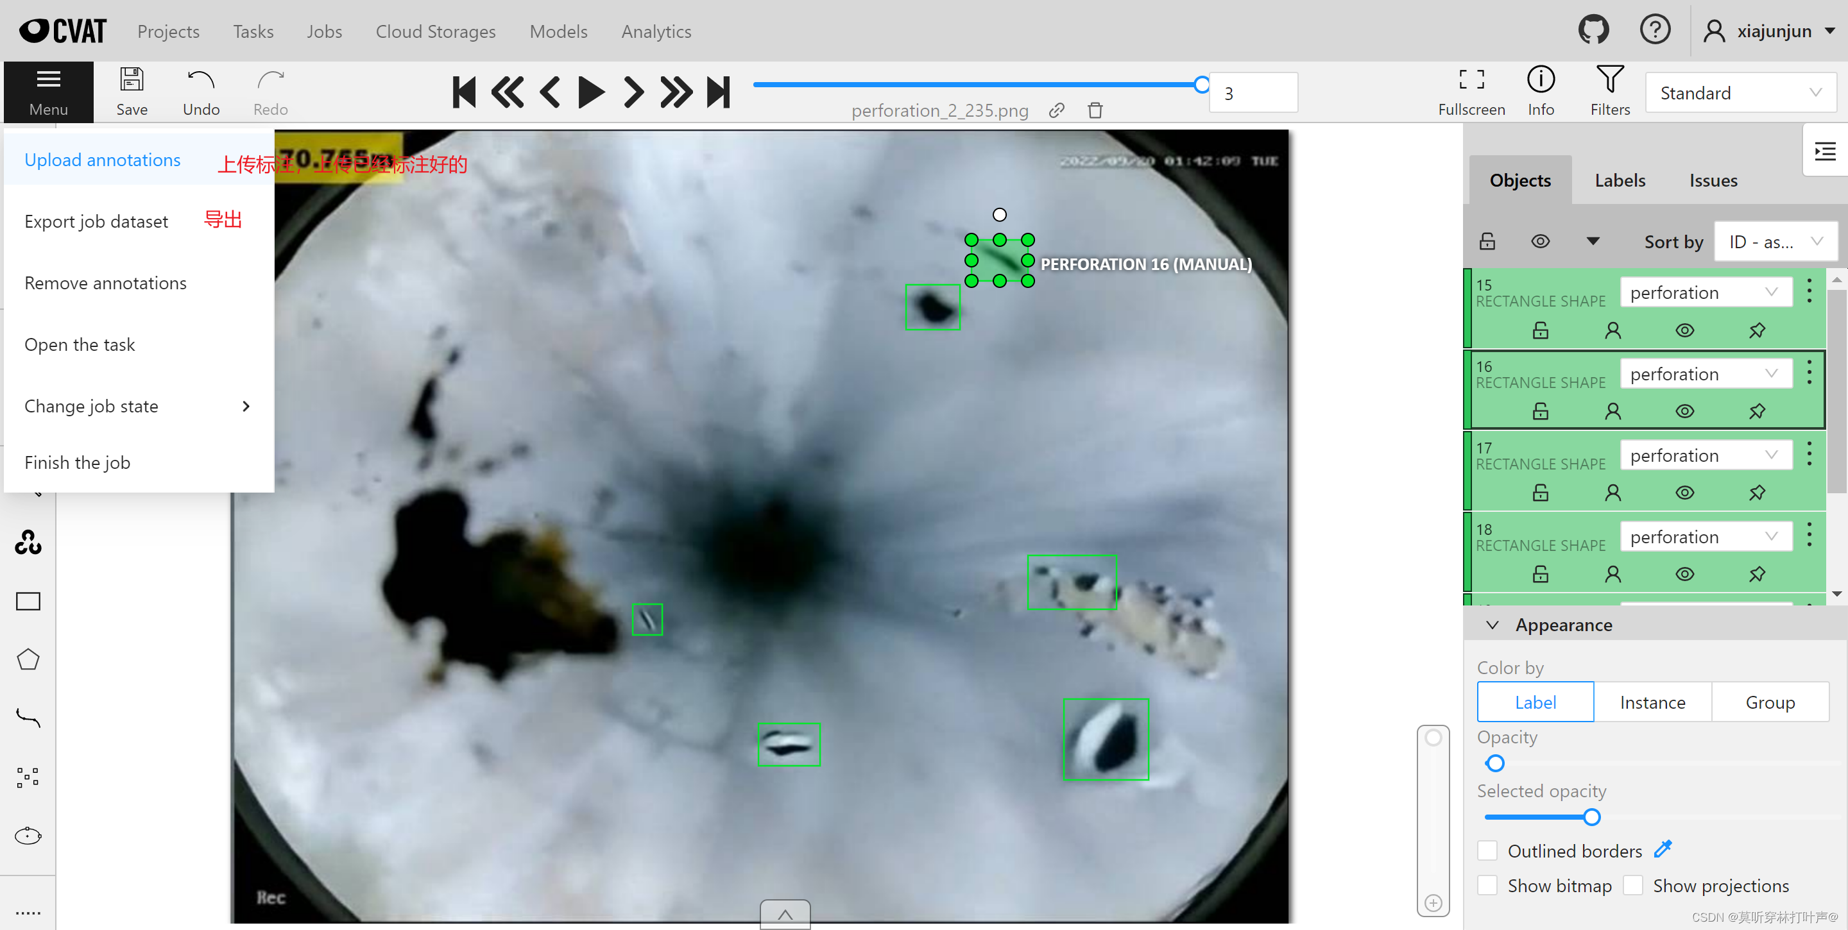Image resolution: width=1848 pixels, height=930 pixels.
Task: Hide object 17 with the eye icon
Action: [1685, 493]
